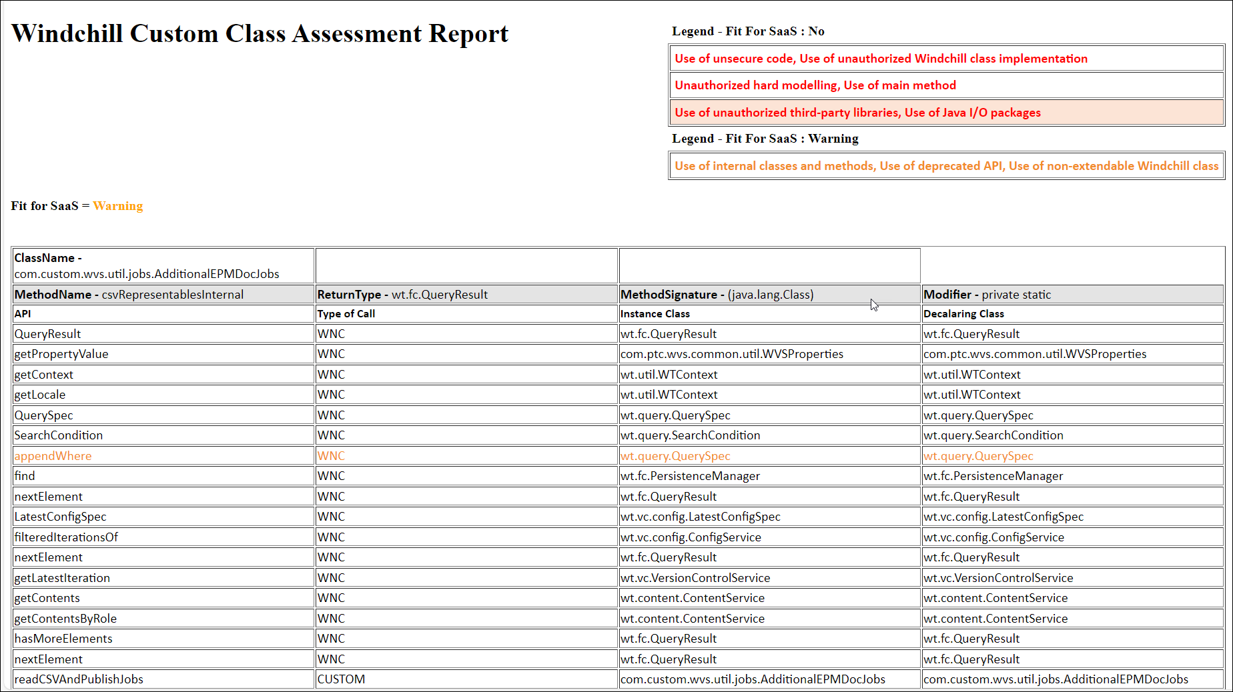The height and width of the screenshot is (692, 1233).
Task: Select wt.query.SearchCondition in the Instance Class column
Action: pyautogui.click(x=770, y=435)
